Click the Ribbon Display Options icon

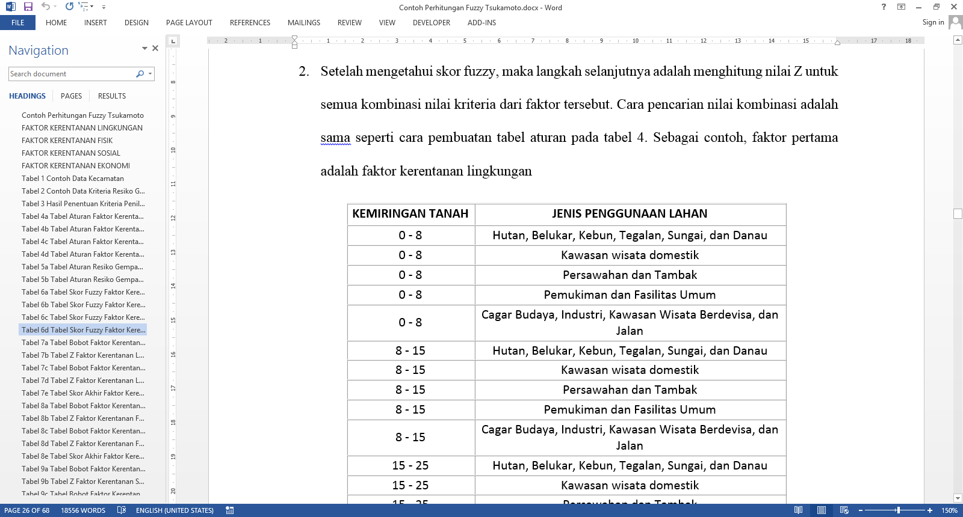click(x=901, y=7)
